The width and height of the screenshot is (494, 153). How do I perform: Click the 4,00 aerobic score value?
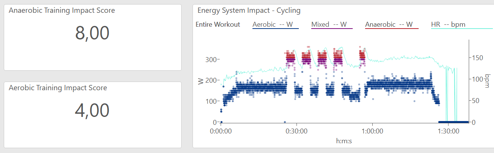point(92,111)
